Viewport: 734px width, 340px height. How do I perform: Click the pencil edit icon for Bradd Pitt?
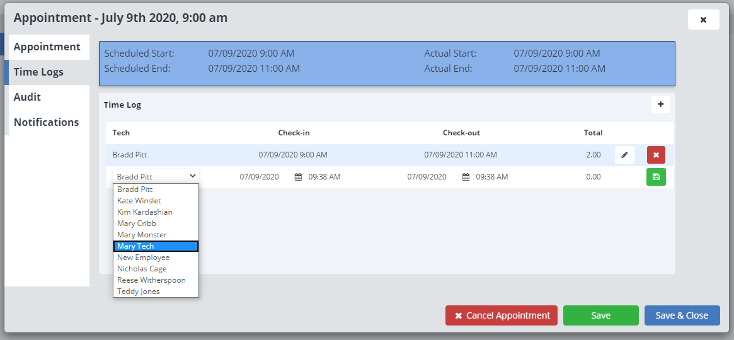[x=624, y=155]
